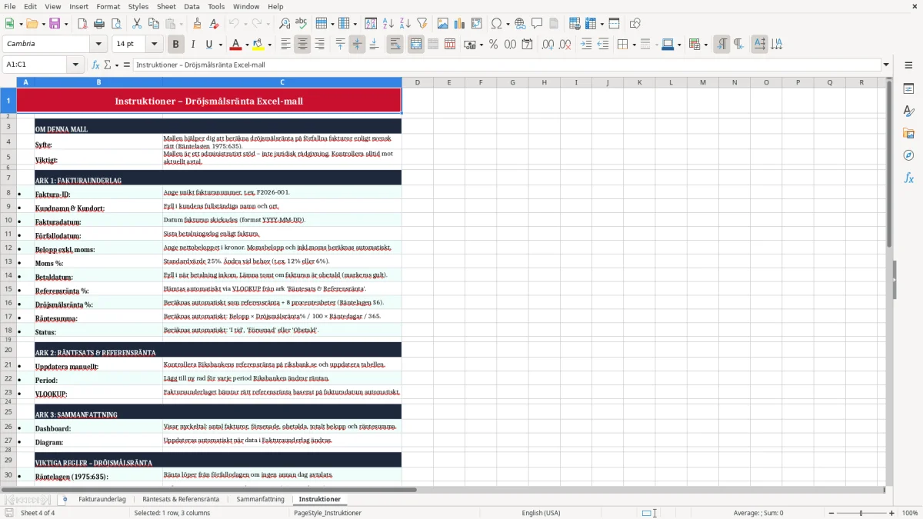Print the spreadsheet using the printer icon
Screen dimensions: 923x519
(x=99, y=24)
